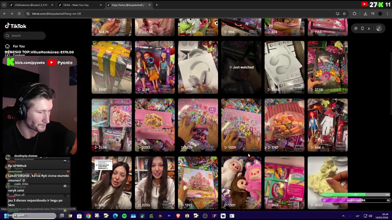Reload the TikTok page

click(x=19, y=13)
